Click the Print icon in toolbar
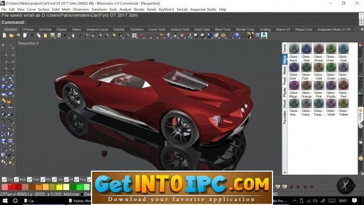The height and width of the screenshot is (205, 364). click(x=59, y=35)
